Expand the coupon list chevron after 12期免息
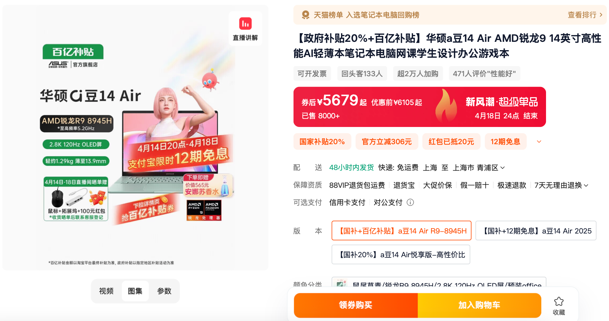 click(539, 142)
